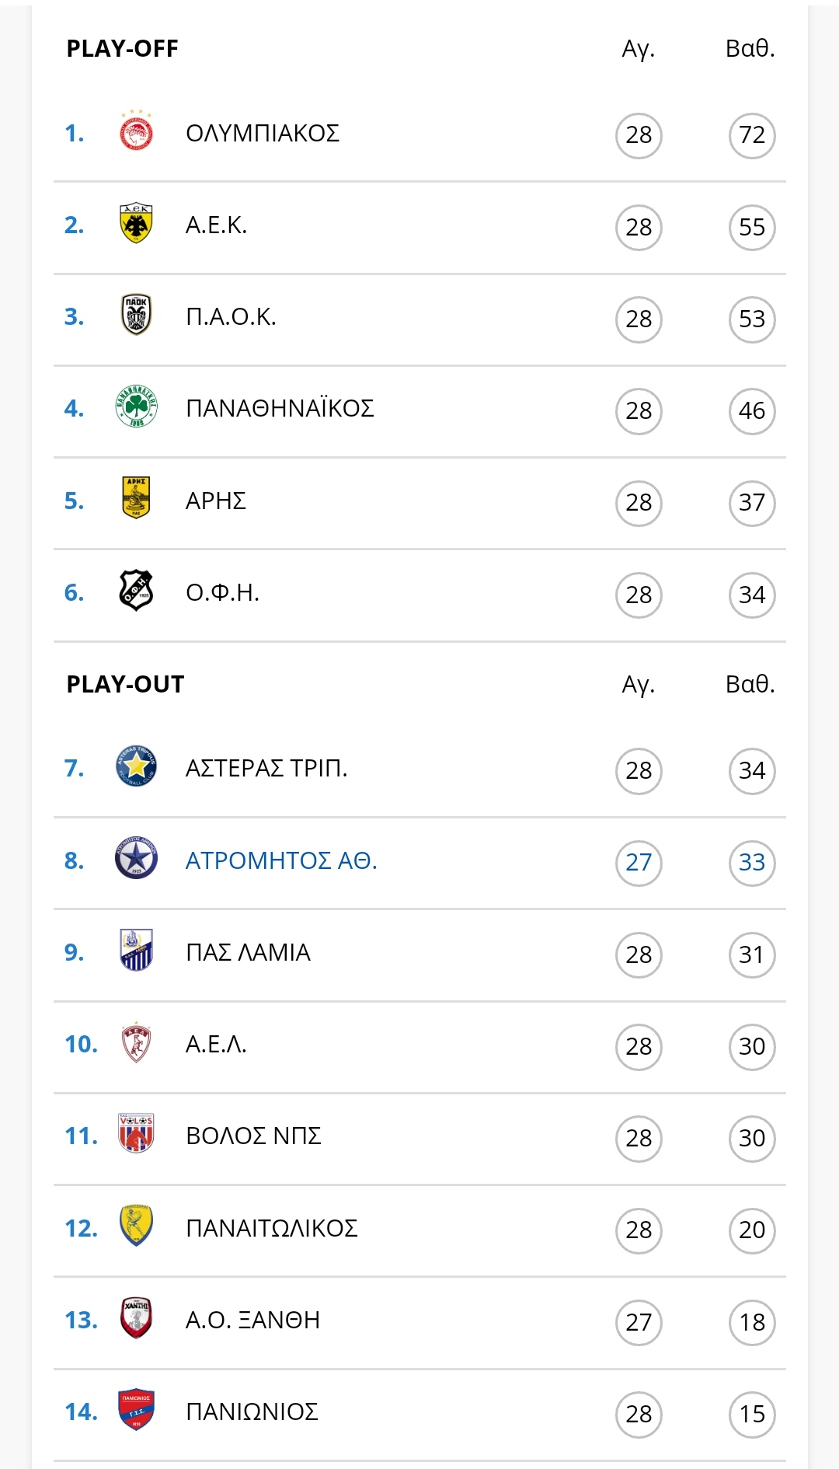This screenshot has width=839, height=1469.
Task: Click the Βαθ. column header in PLAY-OFF
Action: (x=750, y=48)
